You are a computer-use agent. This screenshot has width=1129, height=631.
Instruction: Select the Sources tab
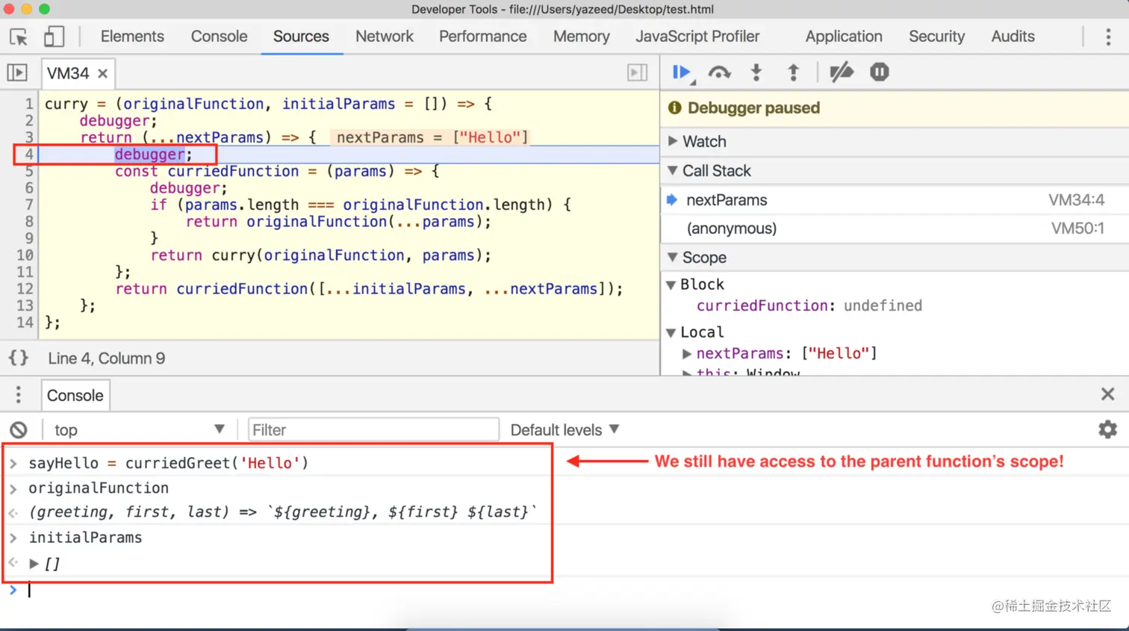301,37
